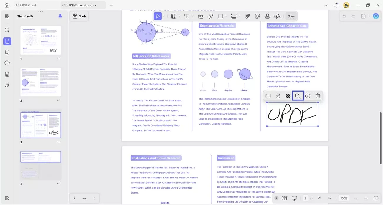Open the Bookmarks panel in the sidebar

(x=7, y=52)
